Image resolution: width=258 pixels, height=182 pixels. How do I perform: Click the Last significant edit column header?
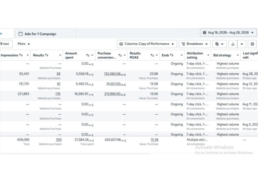[x=250, y=55]
